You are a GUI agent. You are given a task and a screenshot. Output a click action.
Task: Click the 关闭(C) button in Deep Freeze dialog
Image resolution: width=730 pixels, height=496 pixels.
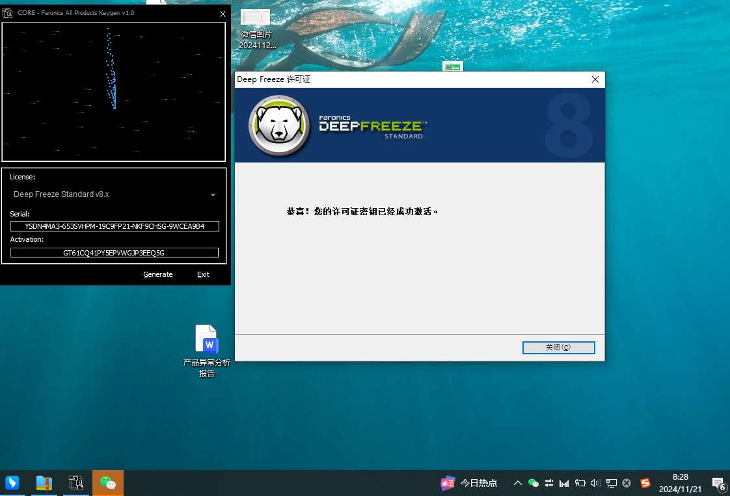pyautogui.click(x=558, y=348)
